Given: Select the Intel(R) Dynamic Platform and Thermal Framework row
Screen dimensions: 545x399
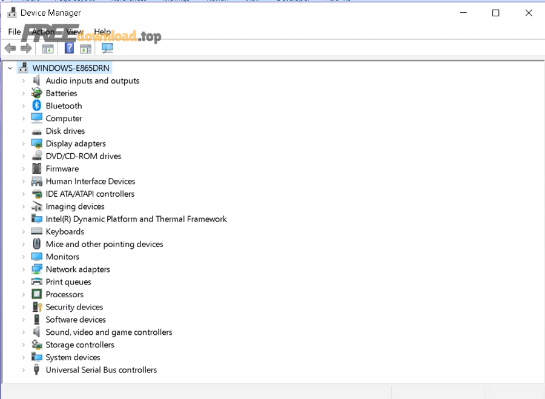Looking at the screenshot, I should [136, 219].
